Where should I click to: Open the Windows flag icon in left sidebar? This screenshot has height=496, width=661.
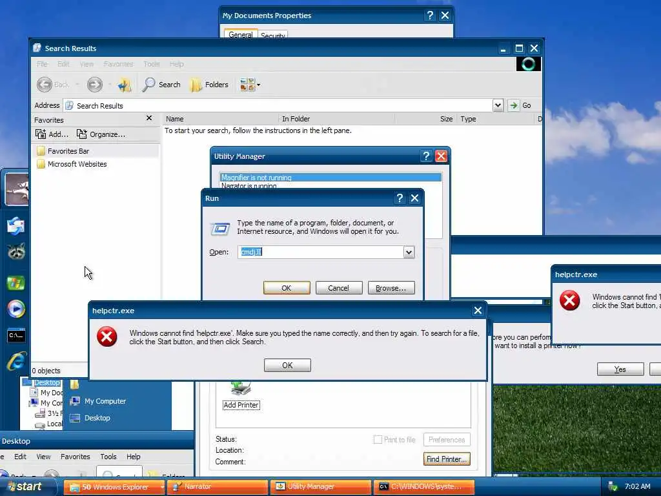(16, 283)
